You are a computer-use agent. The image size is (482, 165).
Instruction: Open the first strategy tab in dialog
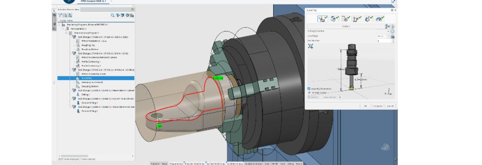coord(323,19)
